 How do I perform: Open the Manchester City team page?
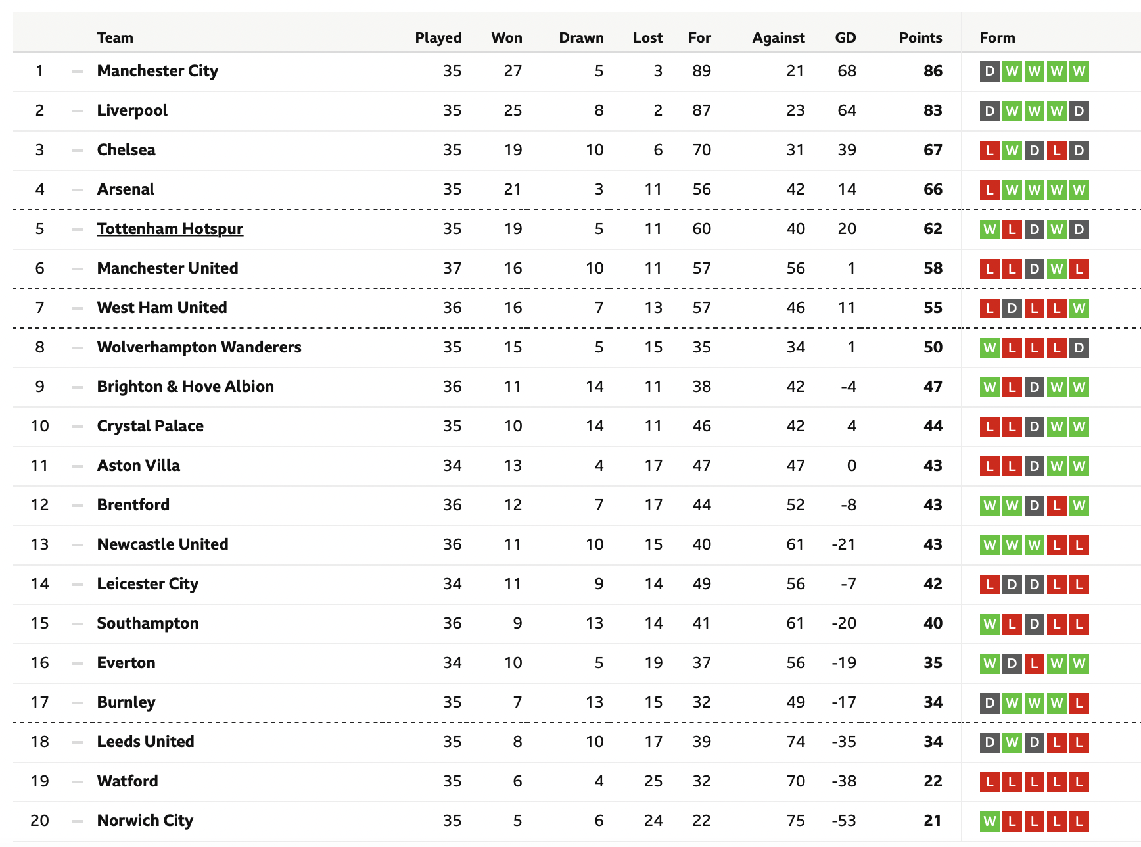click(157, 71)
